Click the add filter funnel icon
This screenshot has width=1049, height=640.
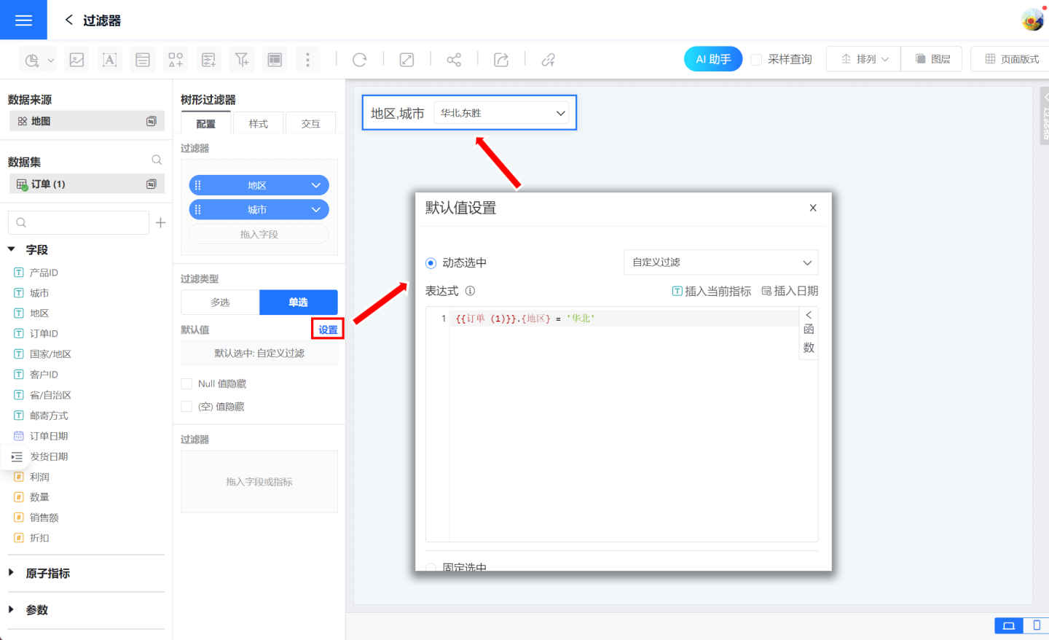pyautogui.click(x=242, y=60)
